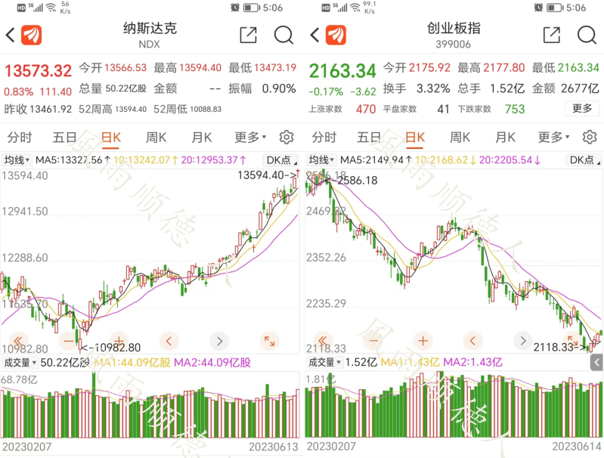Tap 上涨家数 470 value
Image resolution: width=604 pixels, height=458 pixels.
[366, 109]
